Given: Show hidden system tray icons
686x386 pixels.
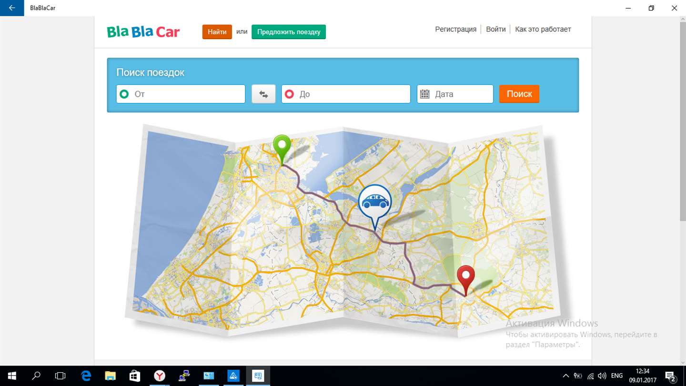Looking at the screenshot, I should 566,376.
